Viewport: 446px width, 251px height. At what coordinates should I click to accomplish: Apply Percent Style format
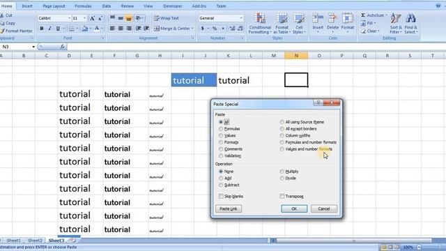(x=215, y=29)
